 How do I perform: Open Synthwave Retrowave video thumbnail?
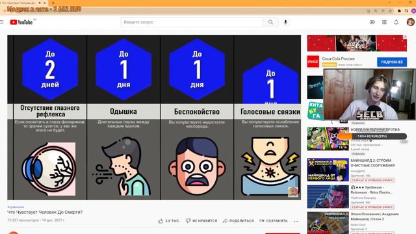coord(328,196)
